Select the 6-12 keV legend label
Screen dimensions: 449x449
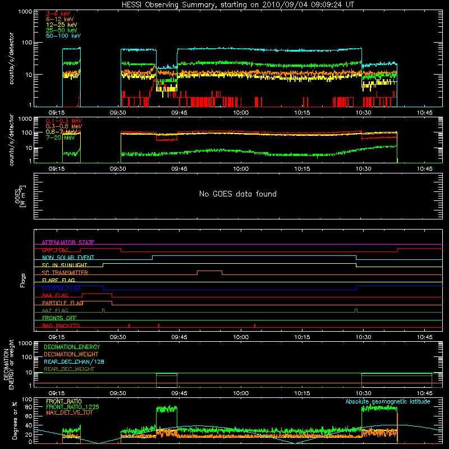(x=59, y=19)
